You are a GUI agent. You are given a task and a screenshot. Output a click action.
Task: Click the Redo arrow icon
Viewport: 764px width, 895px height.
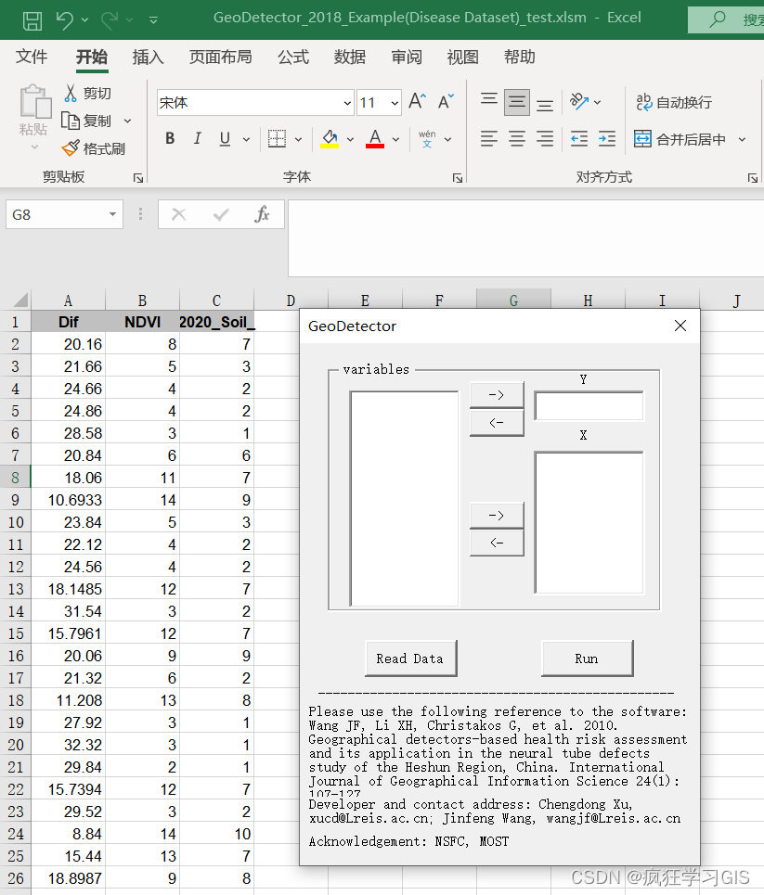coord(110,20)
